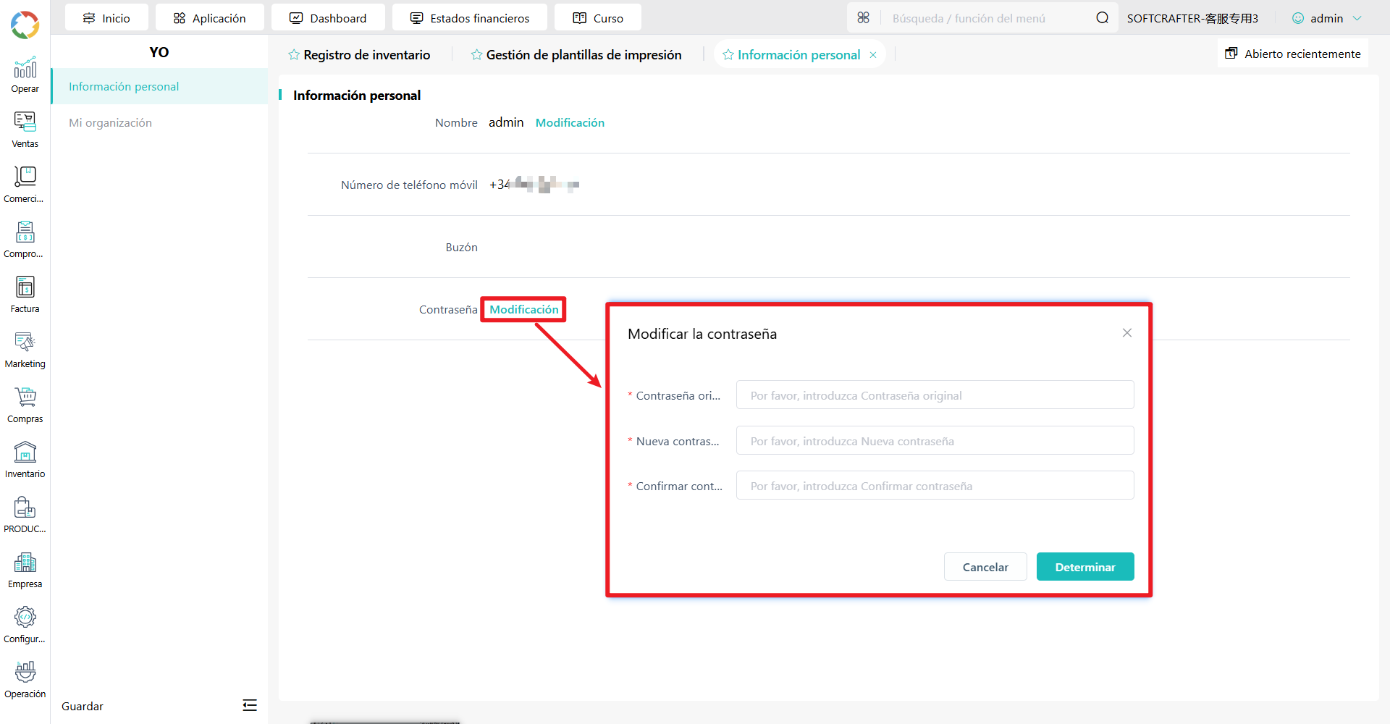This screenshot has width=1390, height=724.
Task: Click the Determinar button
Action: point(1084,567)
